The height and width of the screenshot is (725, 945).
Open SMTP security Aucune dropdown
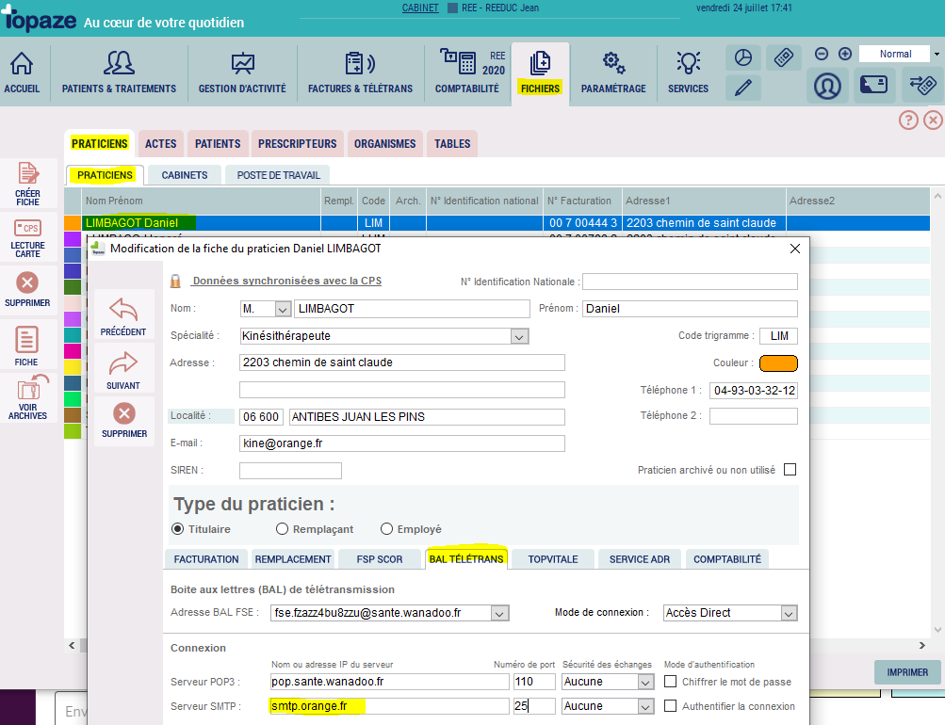click(645, 706)
